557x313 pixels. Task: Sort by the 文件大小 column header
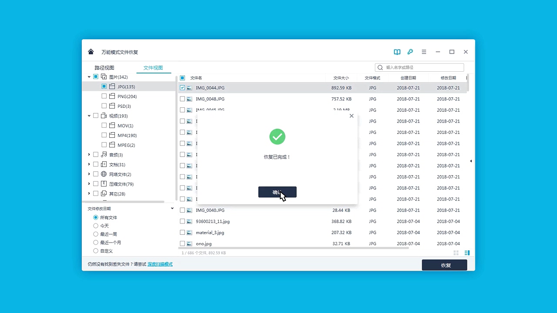(x=341, y=78)
